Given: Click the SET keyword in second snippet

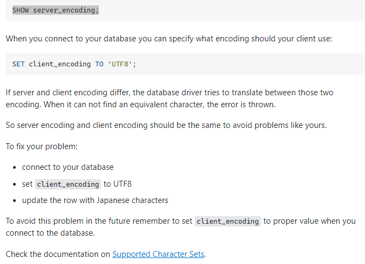Looking at the screenshot, I should [x=18, y=64].
